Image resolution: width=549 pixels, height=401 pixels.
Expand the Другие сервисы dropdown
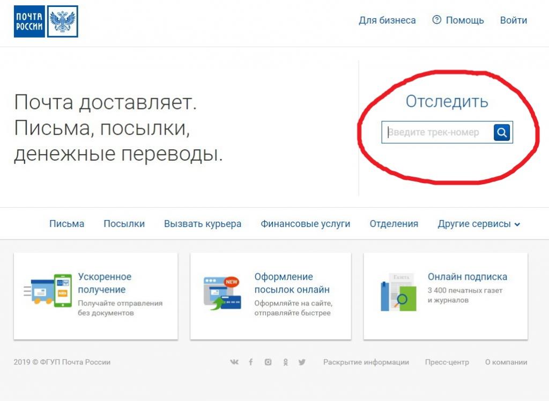tap(479, 224)
